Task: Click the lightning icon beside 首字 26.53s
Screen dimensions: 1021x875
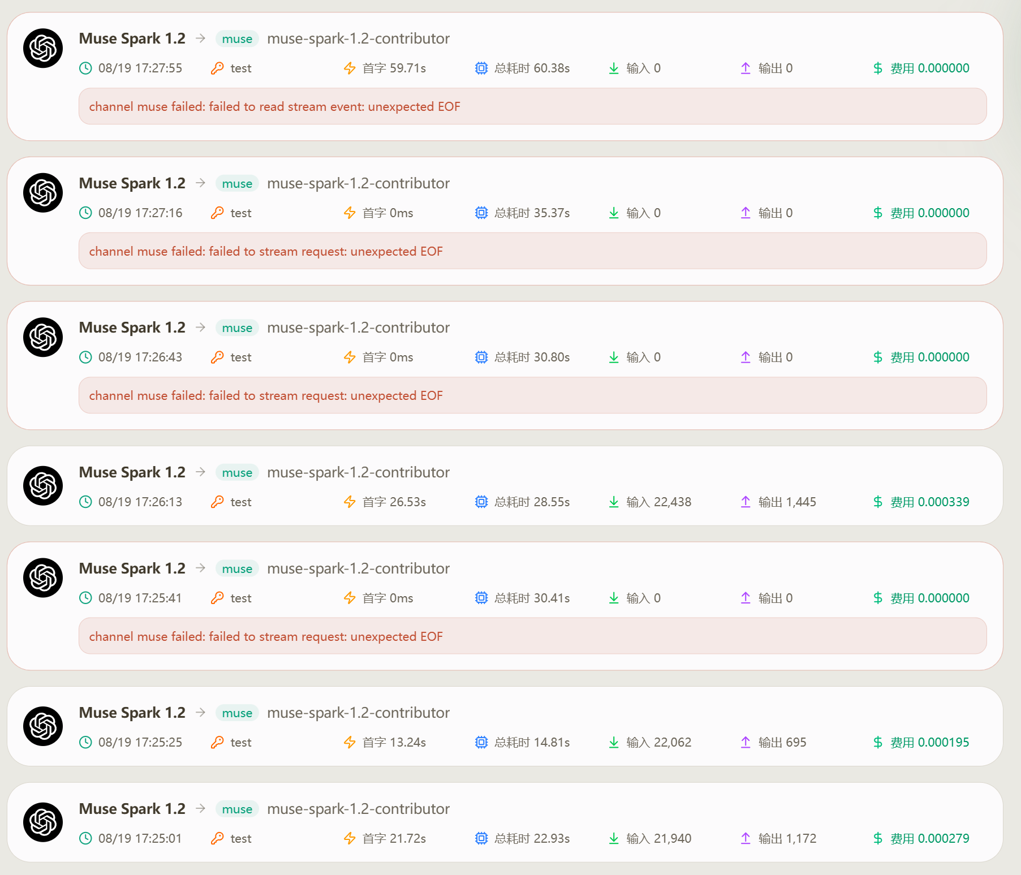Action: point(350,502)
